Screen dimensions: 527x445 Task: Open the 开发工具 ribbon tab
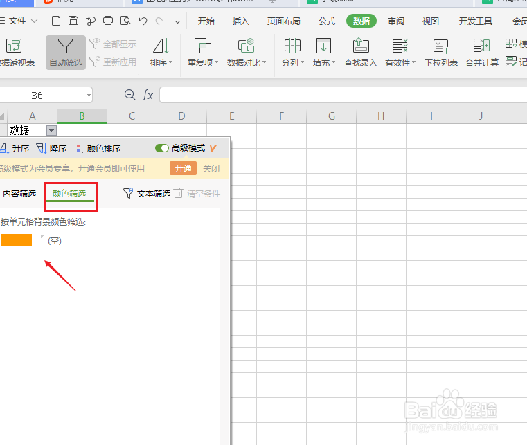(x=476, y=21)
